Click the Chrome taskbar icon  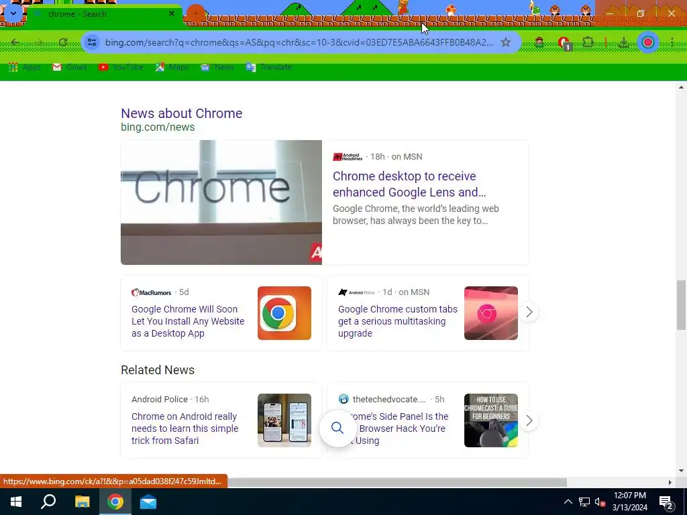tap(115, 502)
